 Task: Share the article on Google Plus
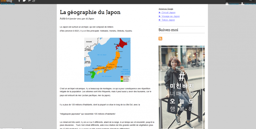pyautogui.click(x=34, y=1)
